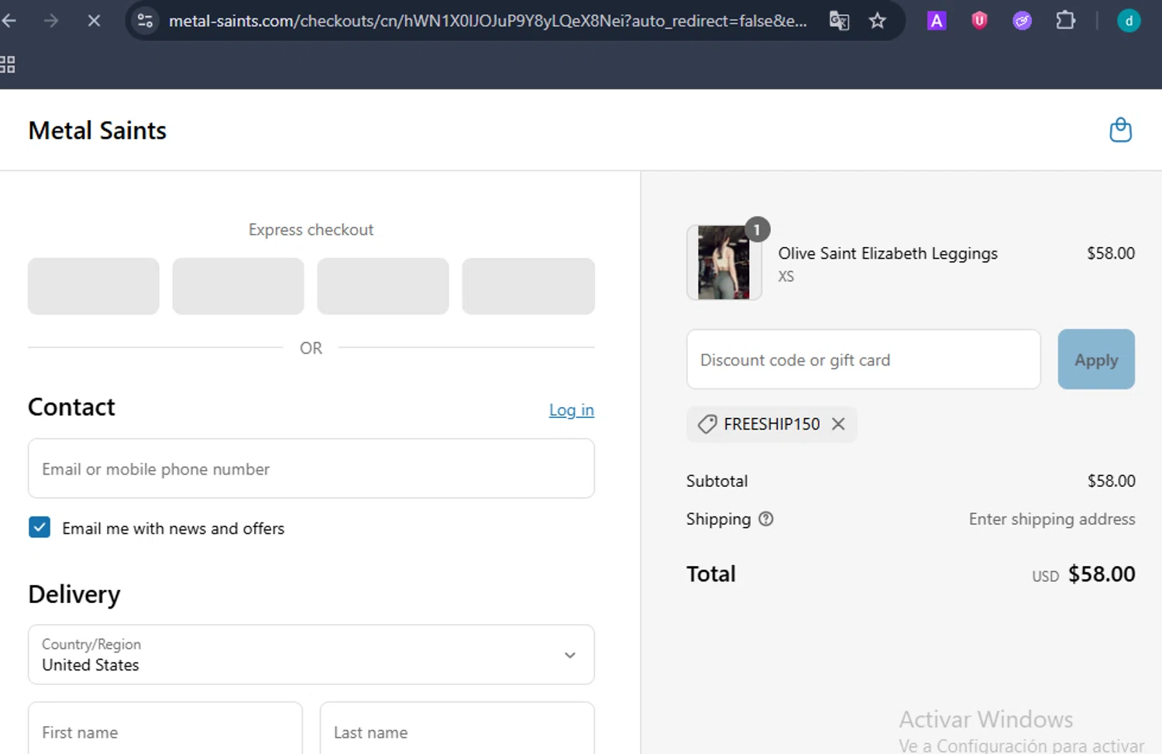This screenshot has width=1162, height=754.
Task: Click the browser address bar URL
Action: [x=488, y=21]
